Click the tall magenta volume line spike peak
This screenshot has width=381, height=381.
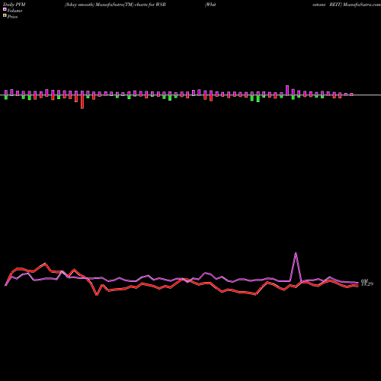(296, 253)
